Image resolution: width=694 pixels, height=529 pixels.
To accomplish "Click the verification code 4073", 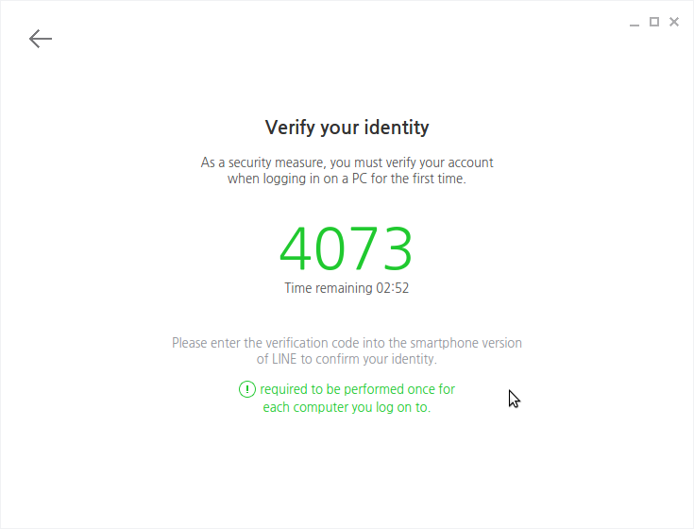I will click(347, 248).
